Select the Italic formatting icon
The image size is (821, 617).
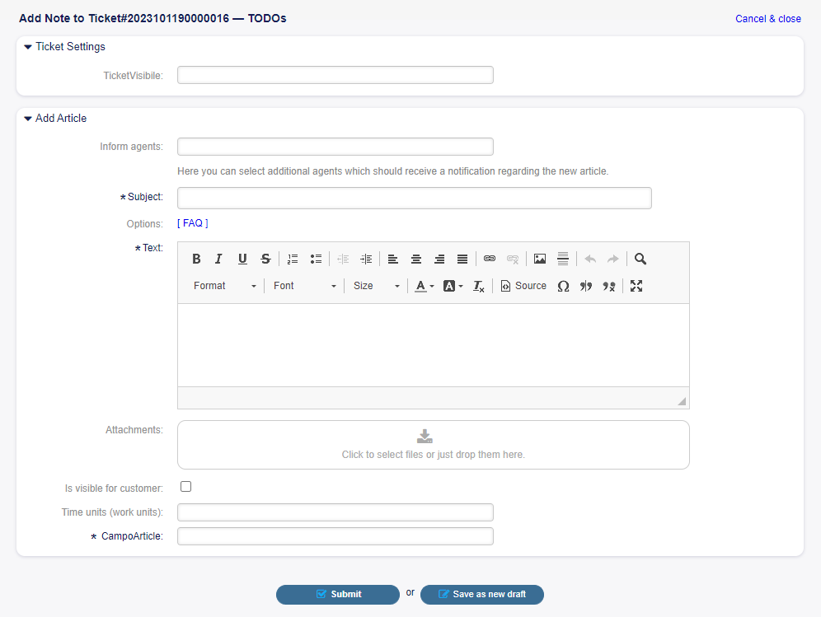[x=218, y=259]
